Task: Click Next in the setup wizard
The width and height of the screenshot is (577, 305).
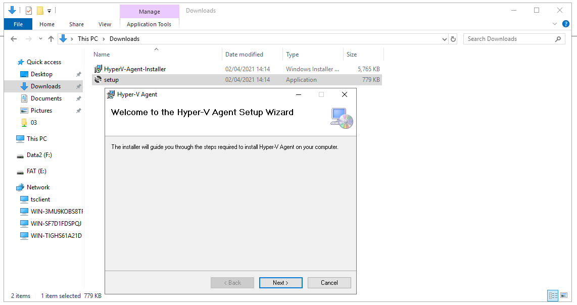Action: pos(280,283)
